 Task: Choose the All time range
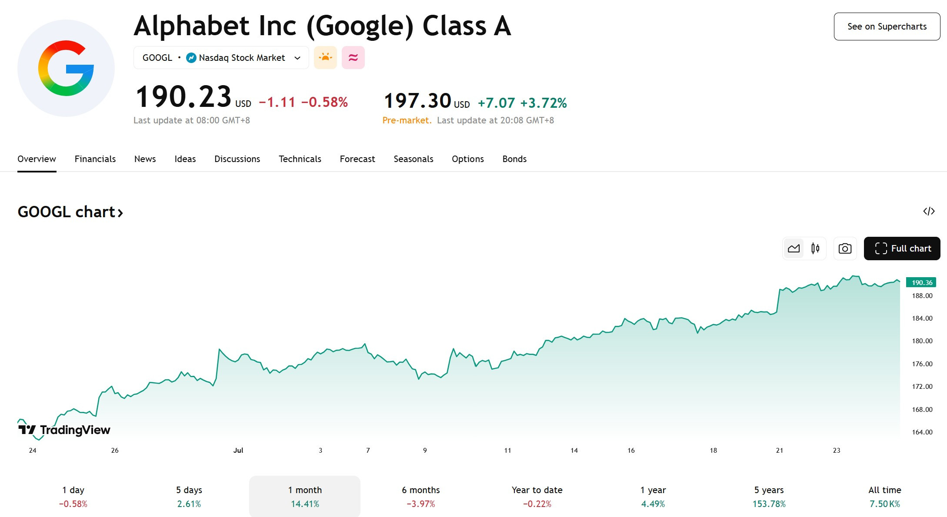[885, 496]
